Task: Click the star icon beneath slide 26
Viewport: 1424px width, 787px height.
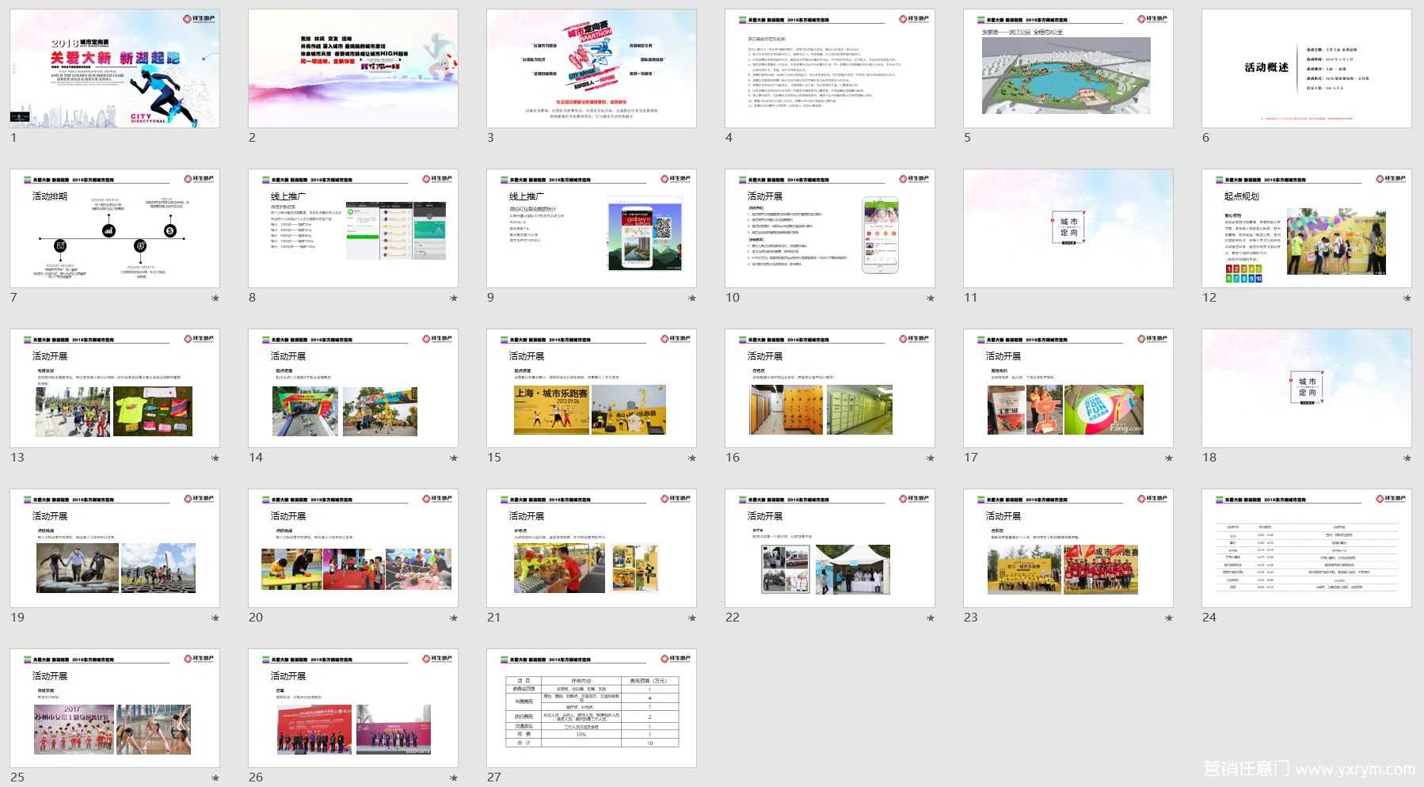Action: (x=454, y=778)
